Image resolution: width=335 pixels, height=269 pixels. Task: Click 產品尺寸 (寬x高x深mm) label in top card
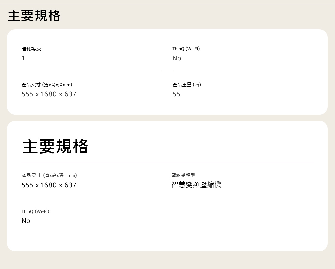pos(47,85)
